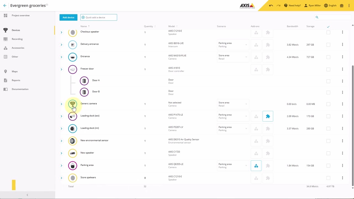Click the redo arrow in header

click(x=278, y=6)
